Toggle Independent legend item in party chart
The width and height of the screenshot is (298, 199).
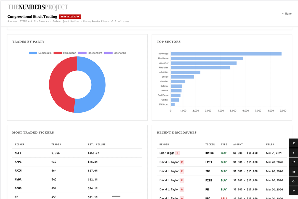(x=90, y=53)
